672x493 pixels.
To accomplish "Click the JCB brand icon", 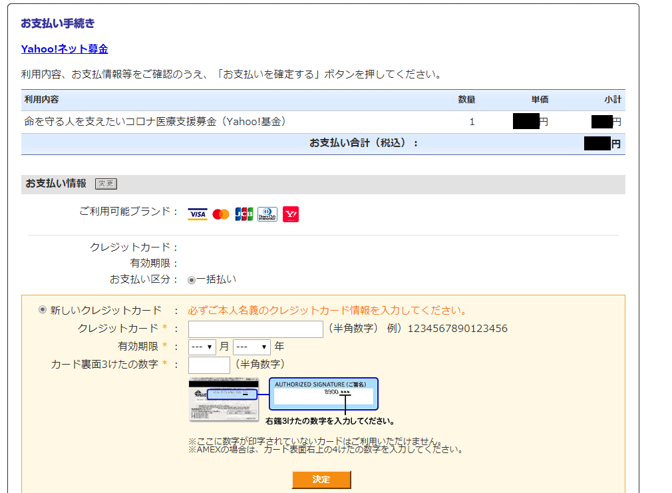I will [x=244, y=214].
